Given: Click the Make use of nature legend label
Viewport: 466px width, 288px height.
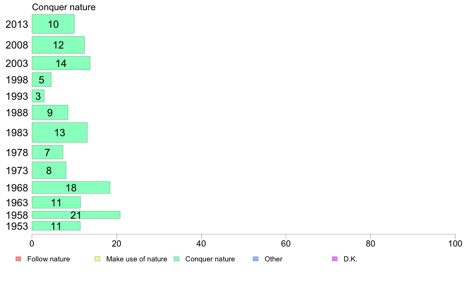Looking at the screenshot, I should [x=137, y=259].
